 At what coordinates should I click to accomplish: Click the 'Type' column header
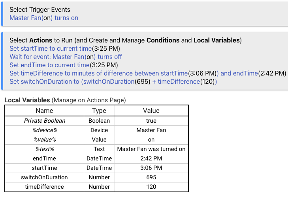[99, 110]
